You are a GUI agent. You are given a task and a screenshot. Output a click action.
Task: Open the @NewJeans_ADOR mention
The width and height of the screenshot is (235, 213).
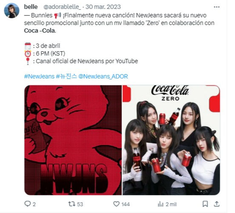click(103, 76)
